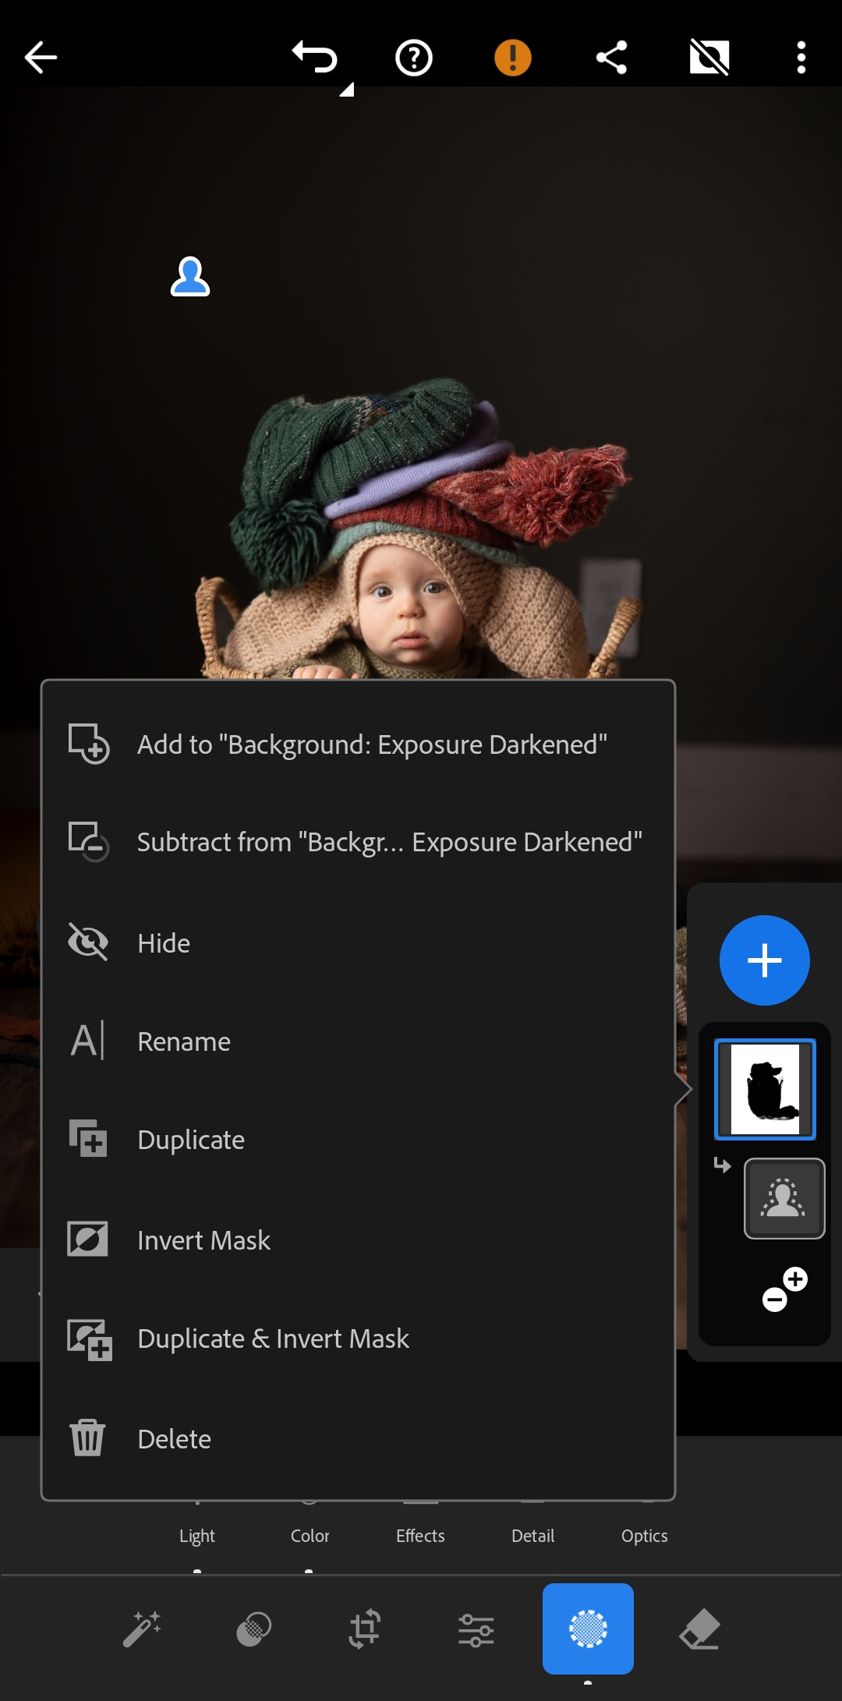This screenshot has height=1701, width=842.
Task: Open the three-dot overflow menu
Action: (801, 58)
